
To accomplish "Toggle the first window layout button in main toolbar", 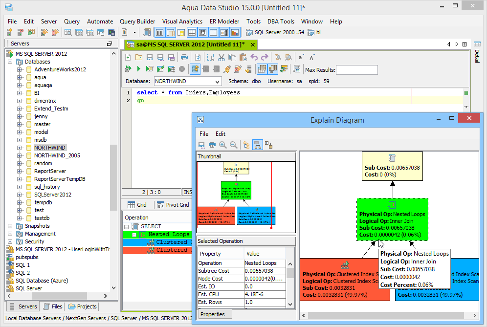I will click(159, 32).
